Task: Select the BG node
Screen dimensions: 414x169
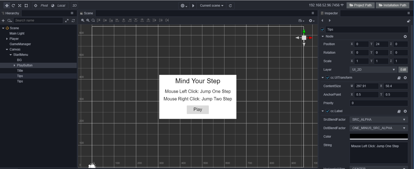Action: point(19,60)
